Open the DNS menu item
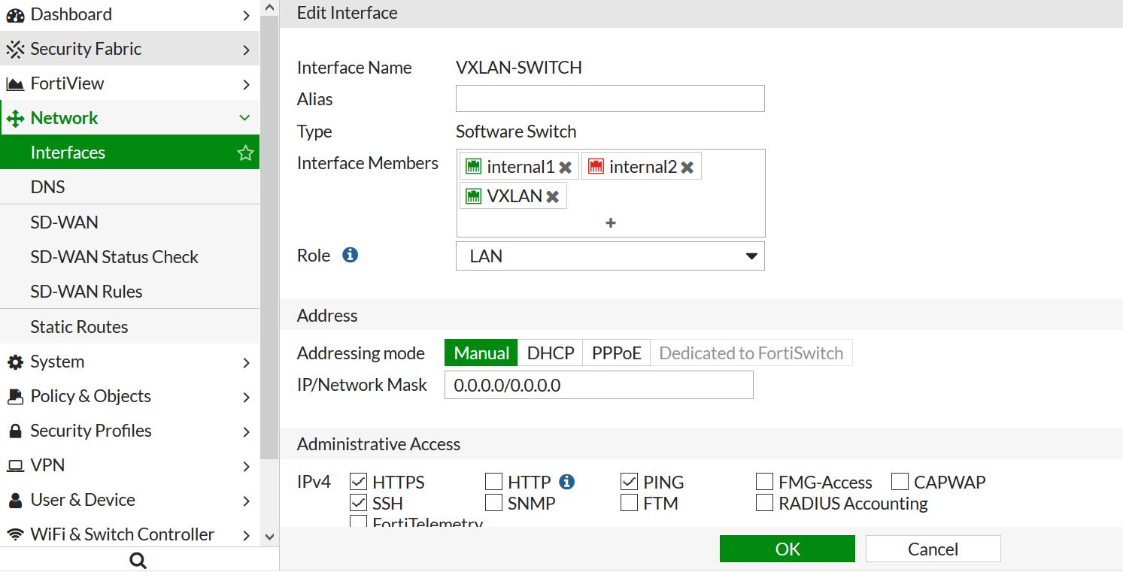Viewport: 1123px width, 572px height. (130, 187)
